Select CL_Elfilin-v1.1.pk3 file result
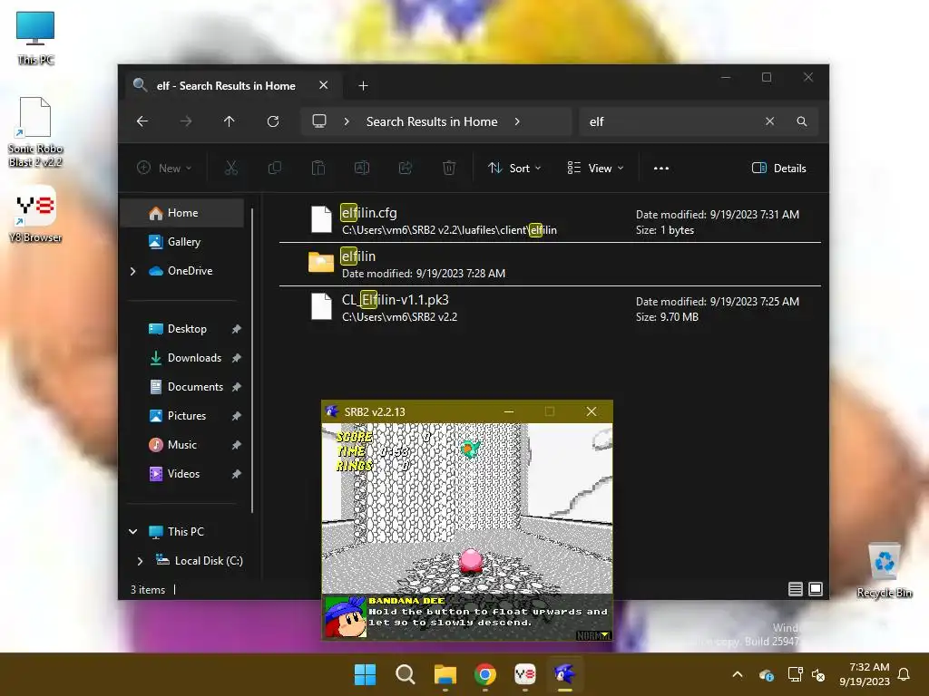 pyautogui.click(x=550, y=308)
